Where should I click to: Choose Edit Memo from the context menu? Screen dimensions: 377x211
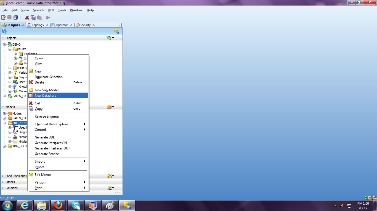coord(58,175)
